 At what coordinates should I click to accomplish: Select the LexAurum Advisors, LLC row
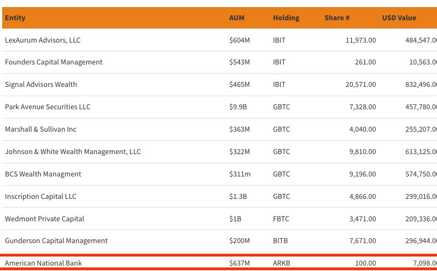[43, 40]
